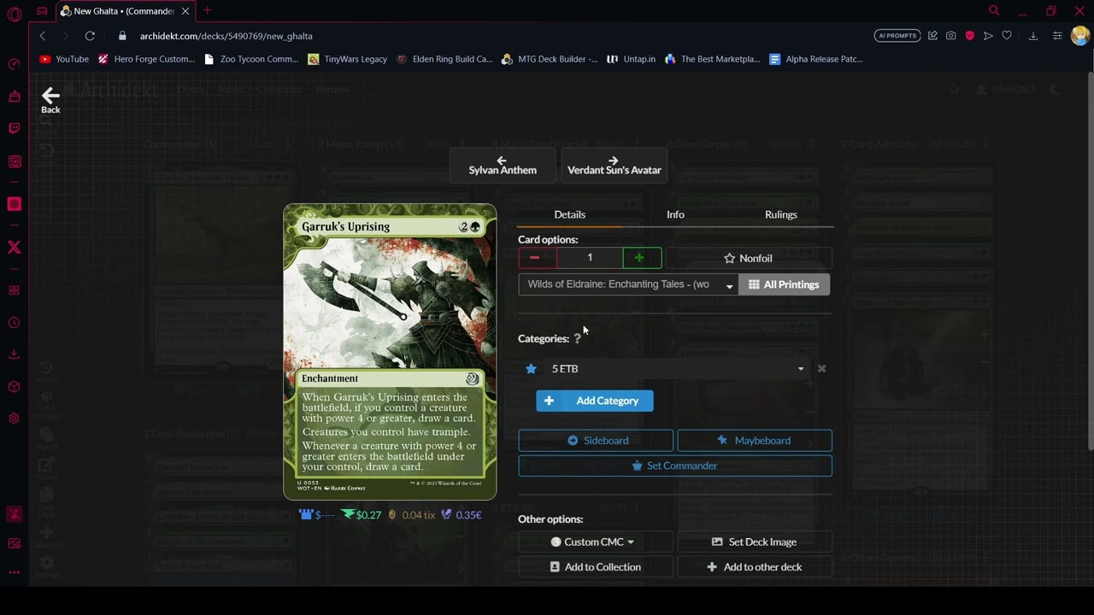Screen dimensions: 1094x615
Task: Open the Elden Ring Build Ca... bookmark
Action: click(444, 59)
